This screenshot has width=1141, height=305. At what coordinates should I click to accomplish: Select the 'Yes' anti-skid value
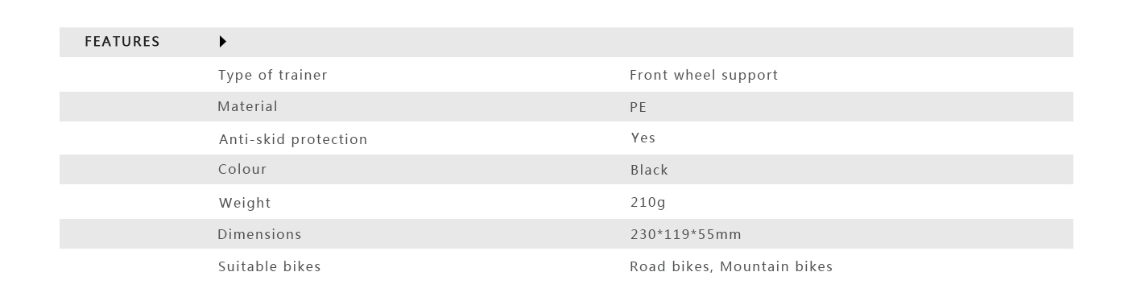click(x=643, y=138)
